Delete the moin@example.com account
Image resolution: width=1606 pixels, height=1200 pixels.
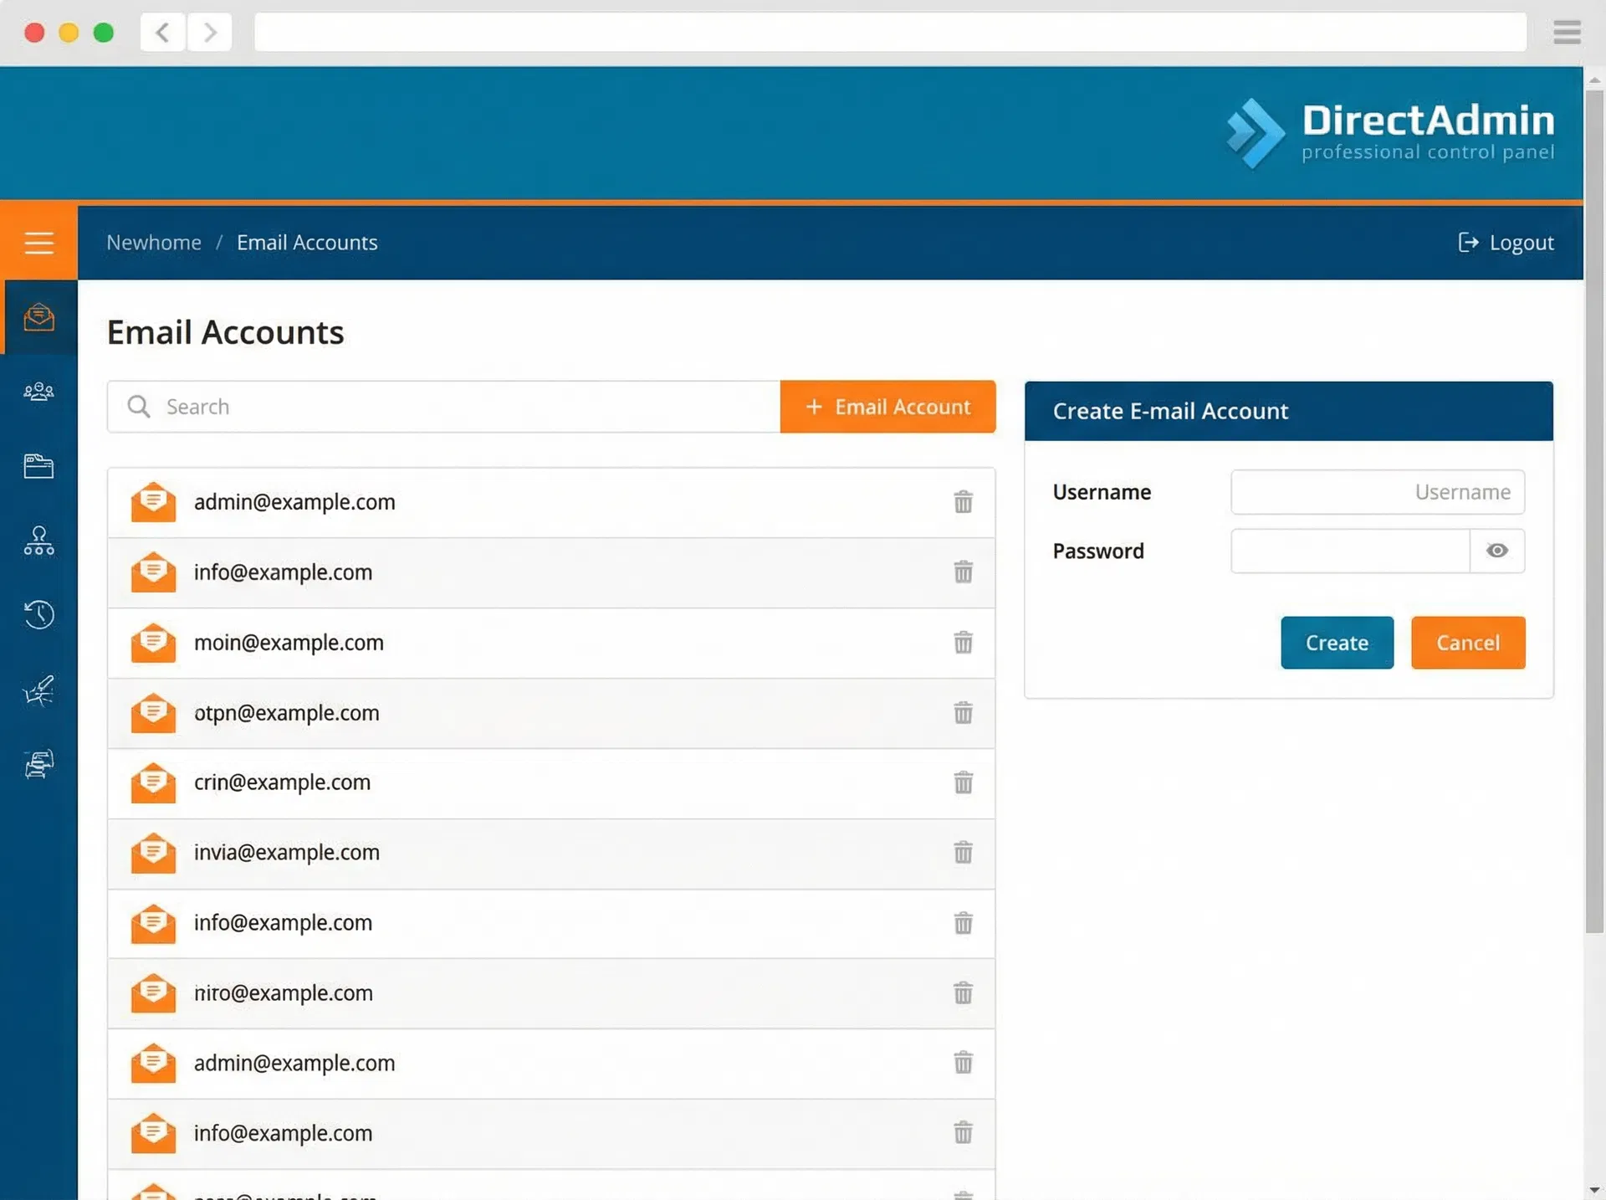coord(963,642)
